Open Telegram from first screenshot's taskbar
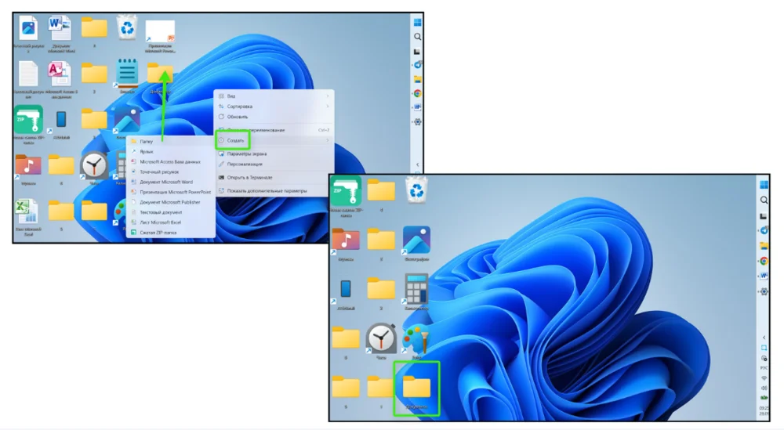The width and height of the screenshot is (784, 430). [x=418, y=65]
